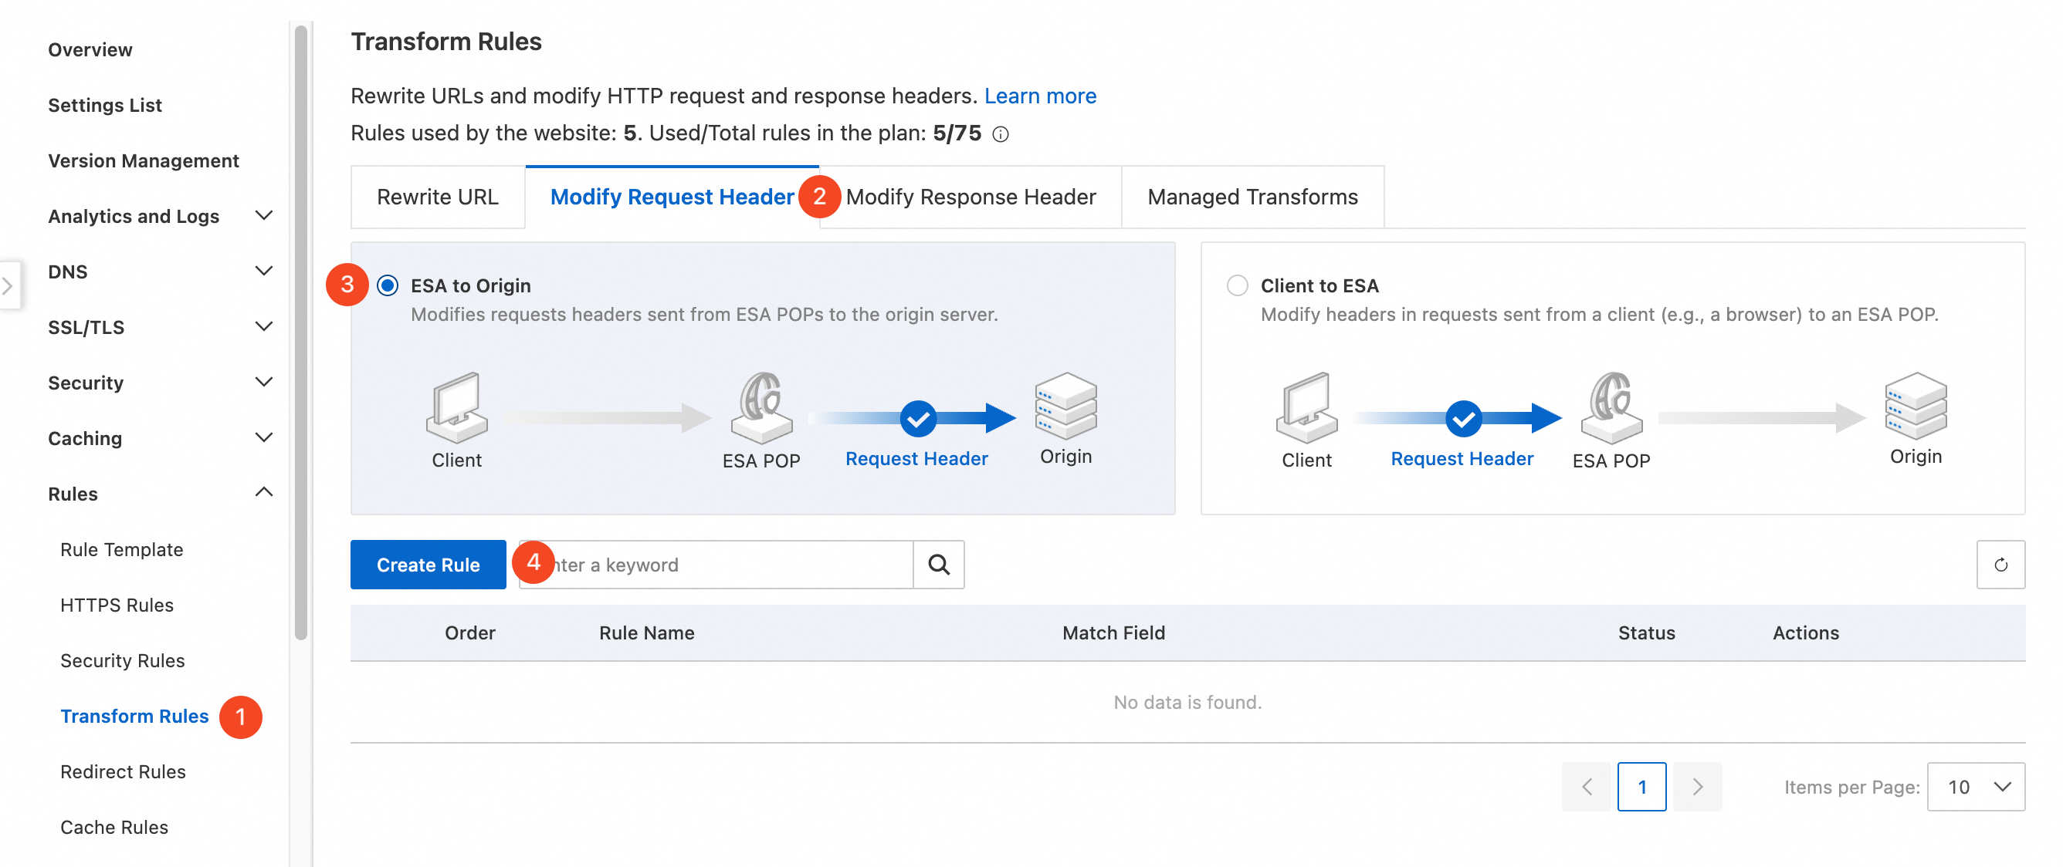Click the previous page arrow

[x=1586, y=787]
